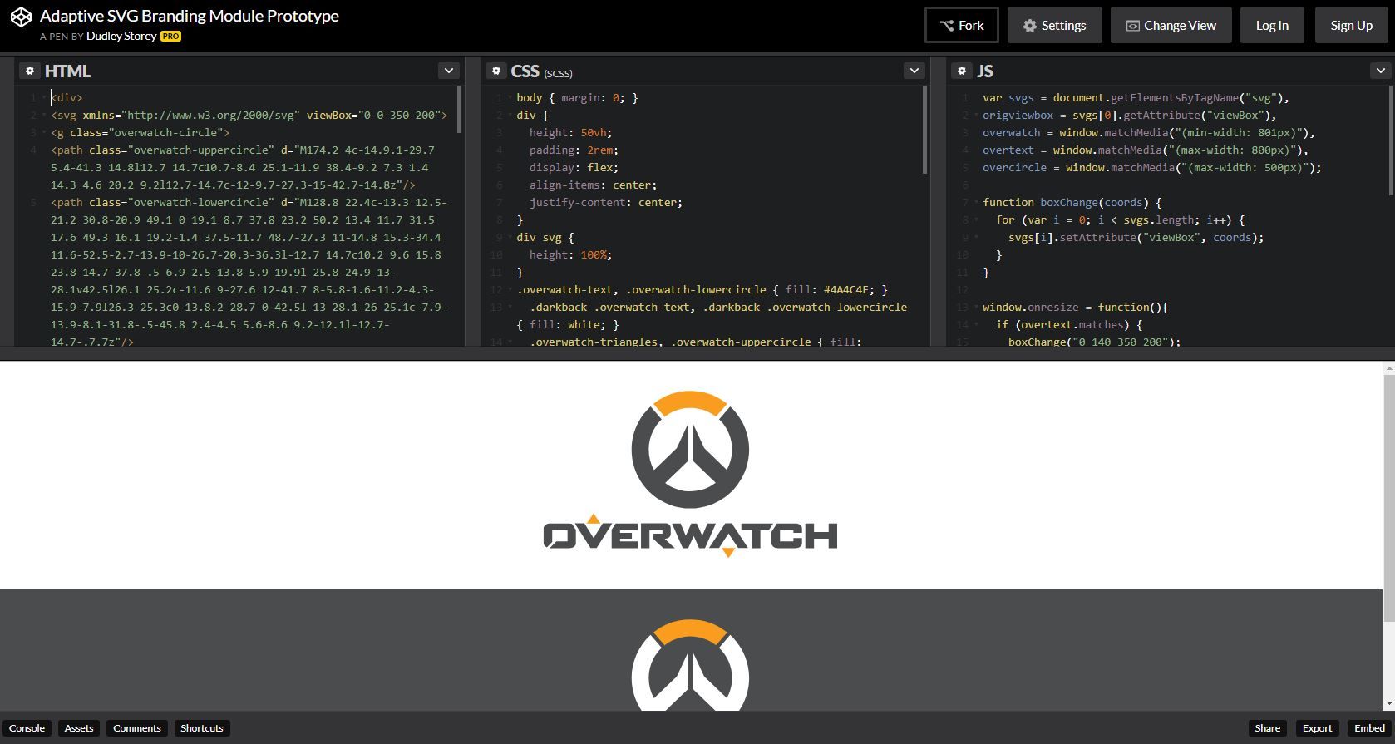
Task: Visit Dudley Storey's profile link
Action: point(121,37)
